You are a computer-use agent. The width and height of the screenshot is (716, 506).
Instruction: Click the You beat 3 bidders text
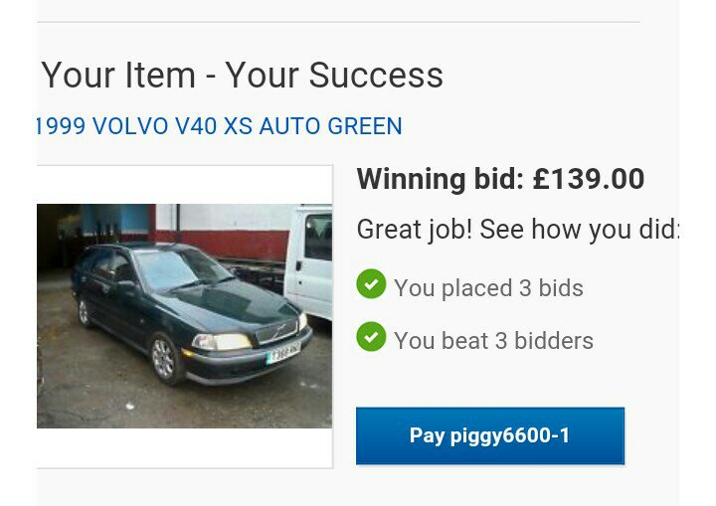pos(493,341)
